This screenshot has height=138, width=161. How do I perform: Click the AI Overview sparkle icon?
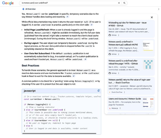point(23,9)
